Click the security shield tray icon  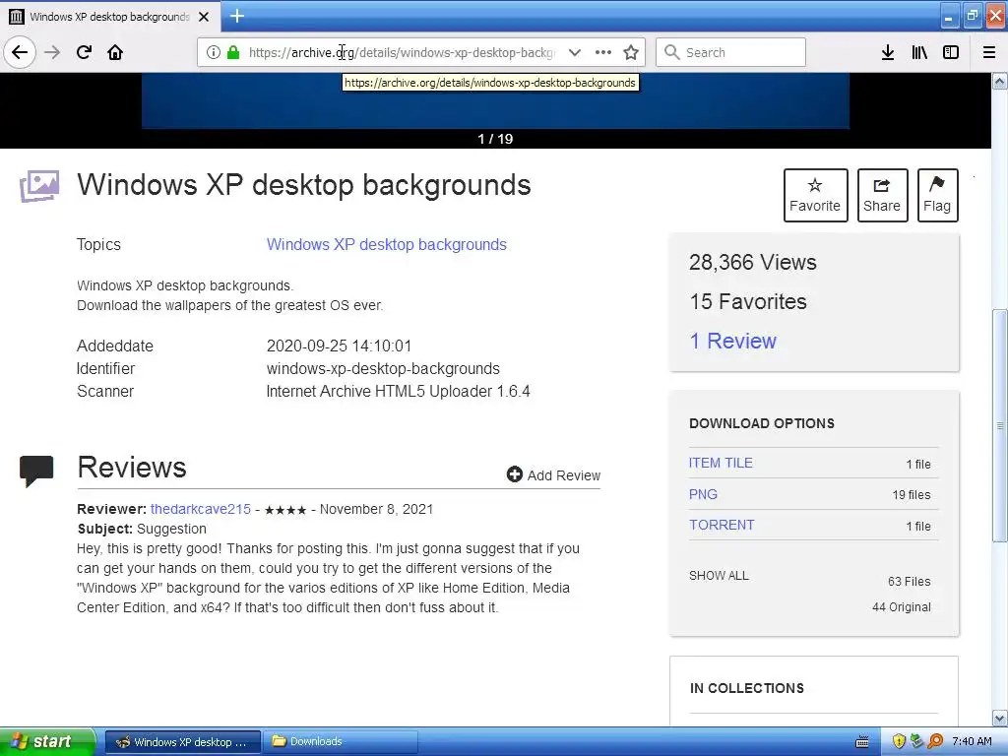point(899,742)
